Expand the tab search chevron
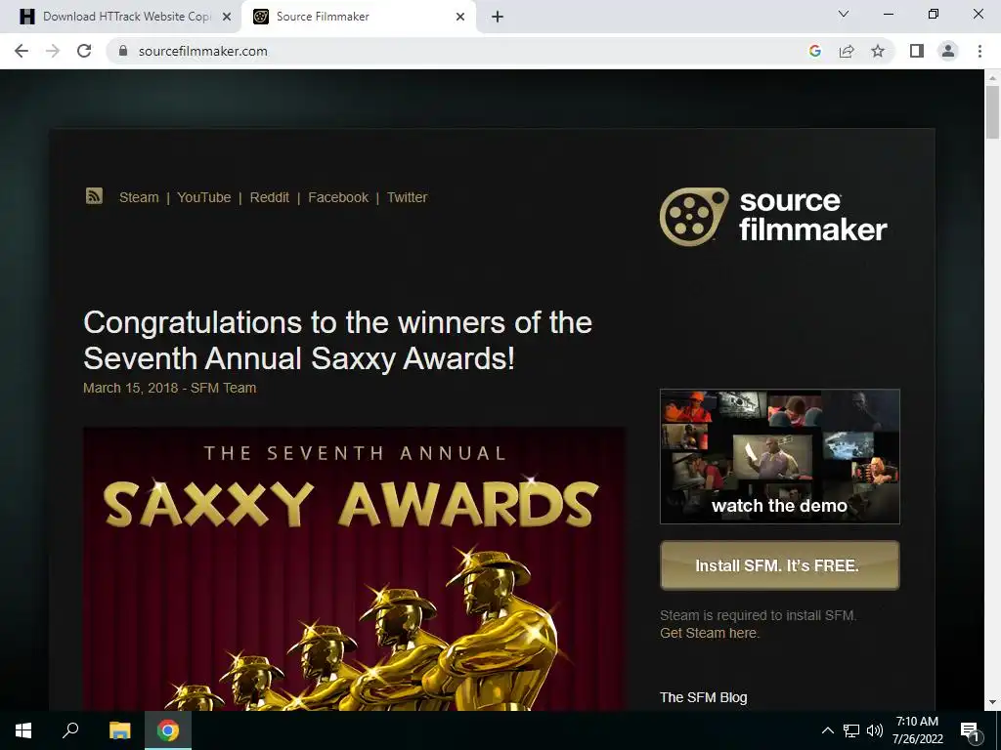 click(844, 14)
